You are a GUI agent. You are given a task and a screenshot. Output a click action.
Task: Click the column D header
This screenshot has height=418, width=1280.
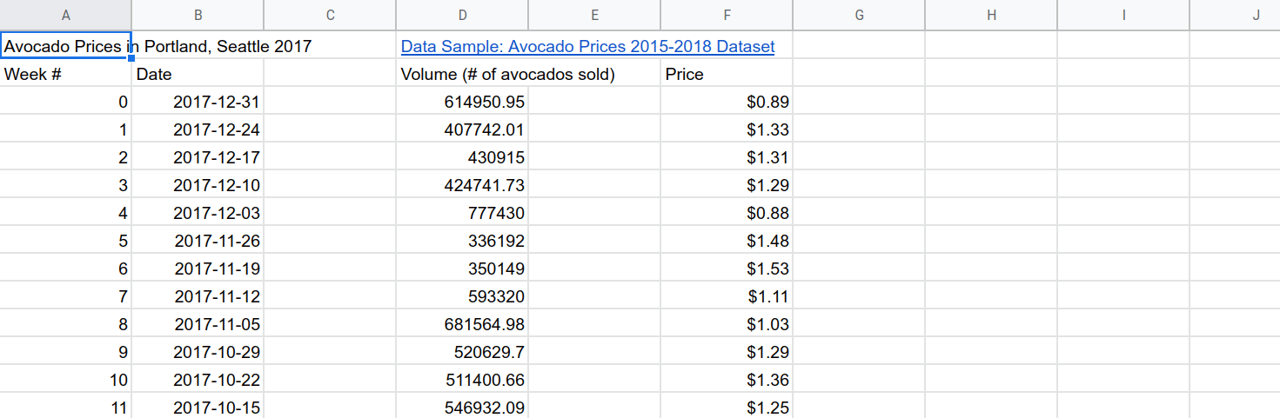[462, 15]
